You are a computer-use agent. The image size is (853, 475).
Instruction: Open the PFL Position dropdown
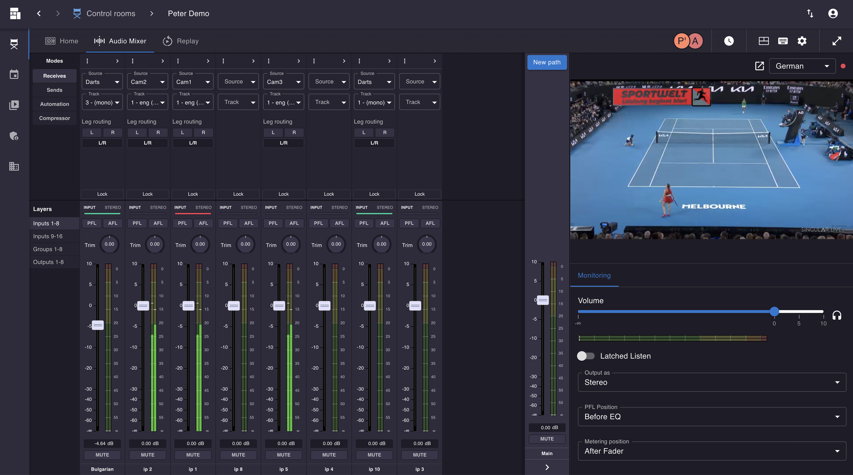(x=712, y=417)
